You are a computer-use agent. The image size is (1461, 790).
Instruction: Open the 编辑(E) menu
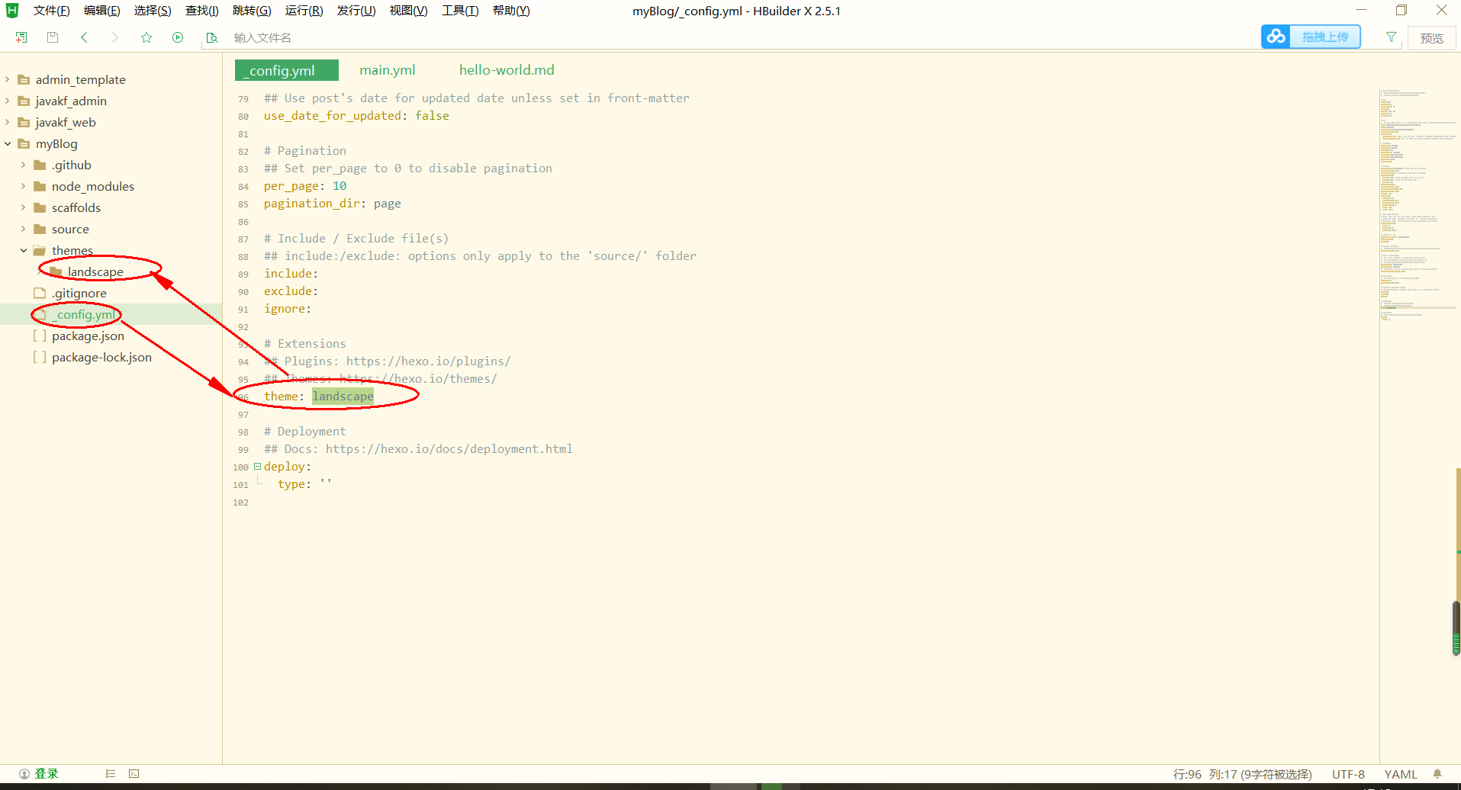pyautogui.click(x=101, y=11)
